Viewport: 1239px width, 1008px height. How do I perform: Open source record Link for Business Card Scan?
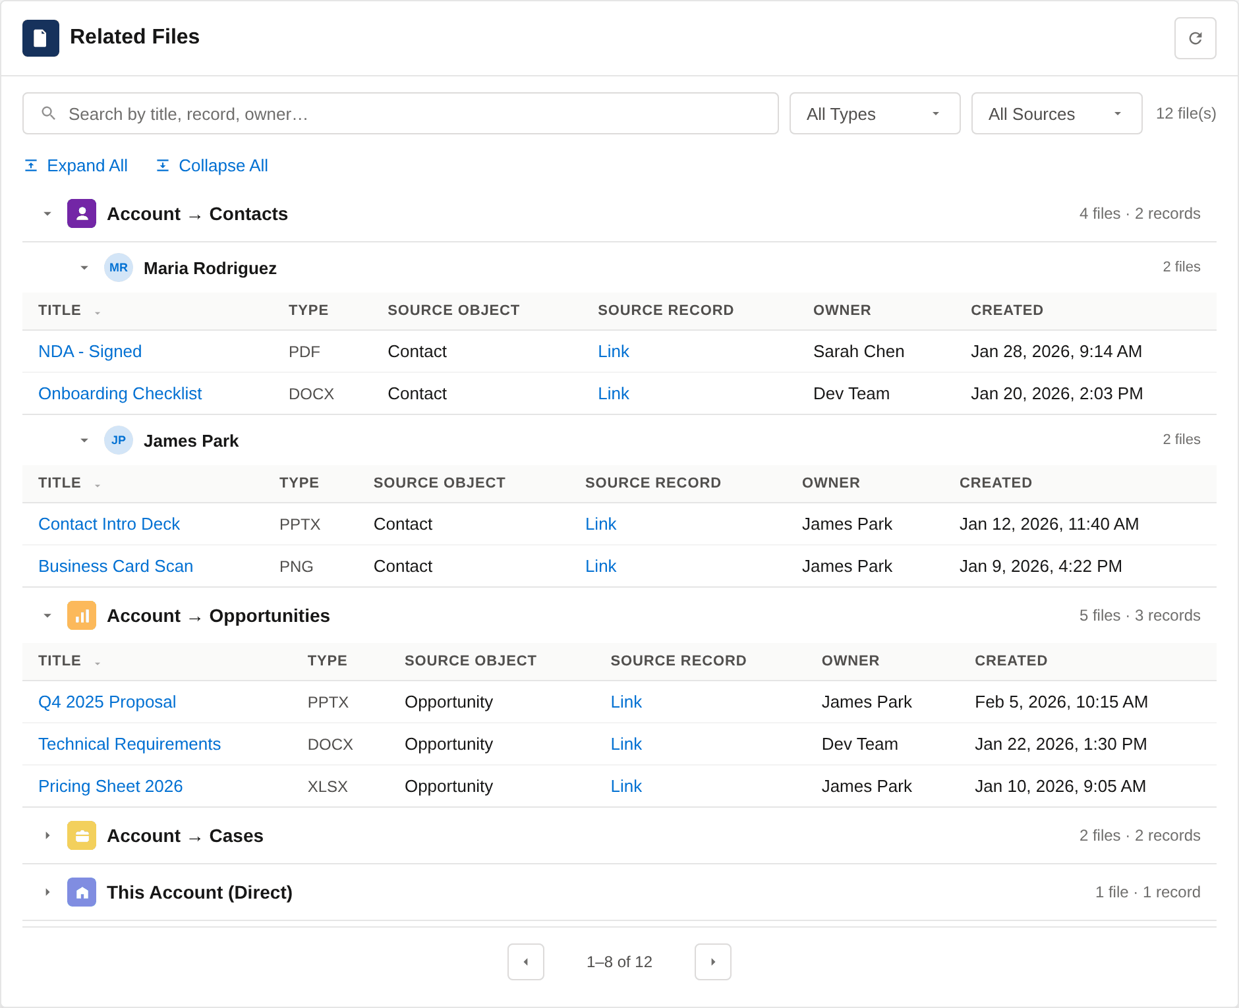[x=600, y=566]
